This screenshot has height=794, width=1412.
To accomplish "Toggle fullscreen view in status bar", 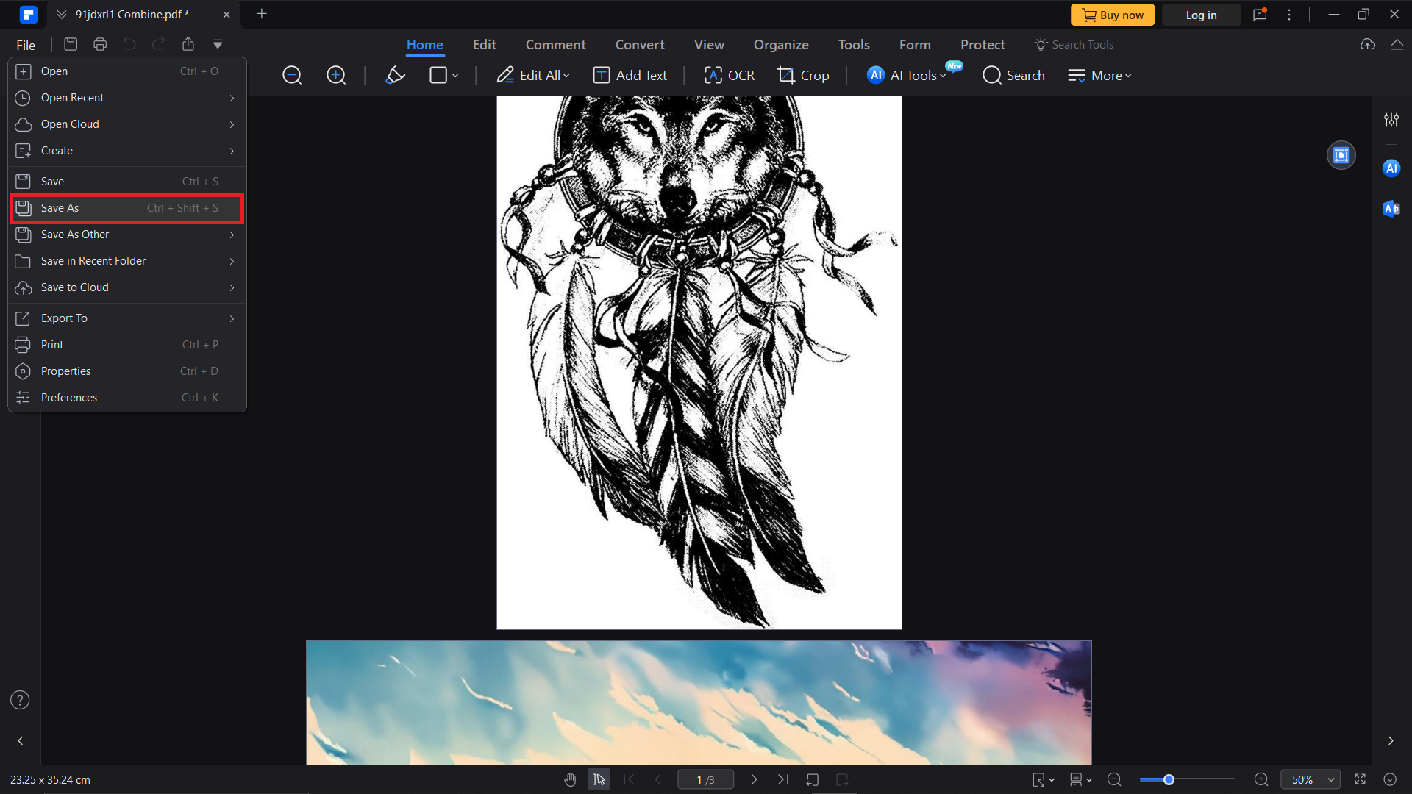I will (1360, 779).
